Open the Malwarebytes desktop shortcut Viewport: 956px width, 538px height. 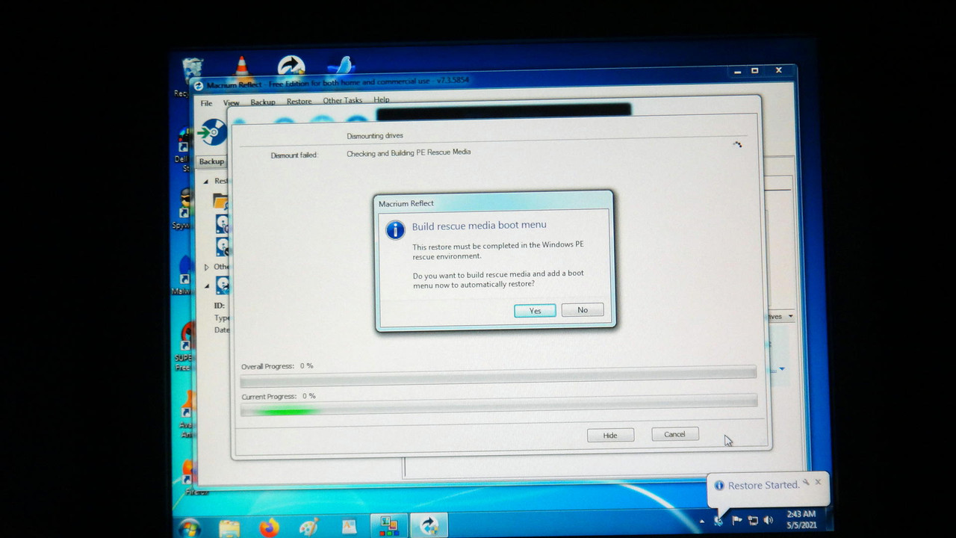[183, 275]
